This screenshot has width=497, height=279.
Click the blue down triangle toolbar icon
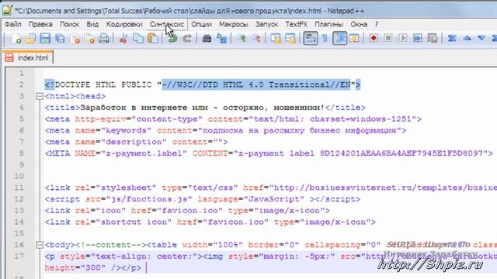[x=481, y=38]
